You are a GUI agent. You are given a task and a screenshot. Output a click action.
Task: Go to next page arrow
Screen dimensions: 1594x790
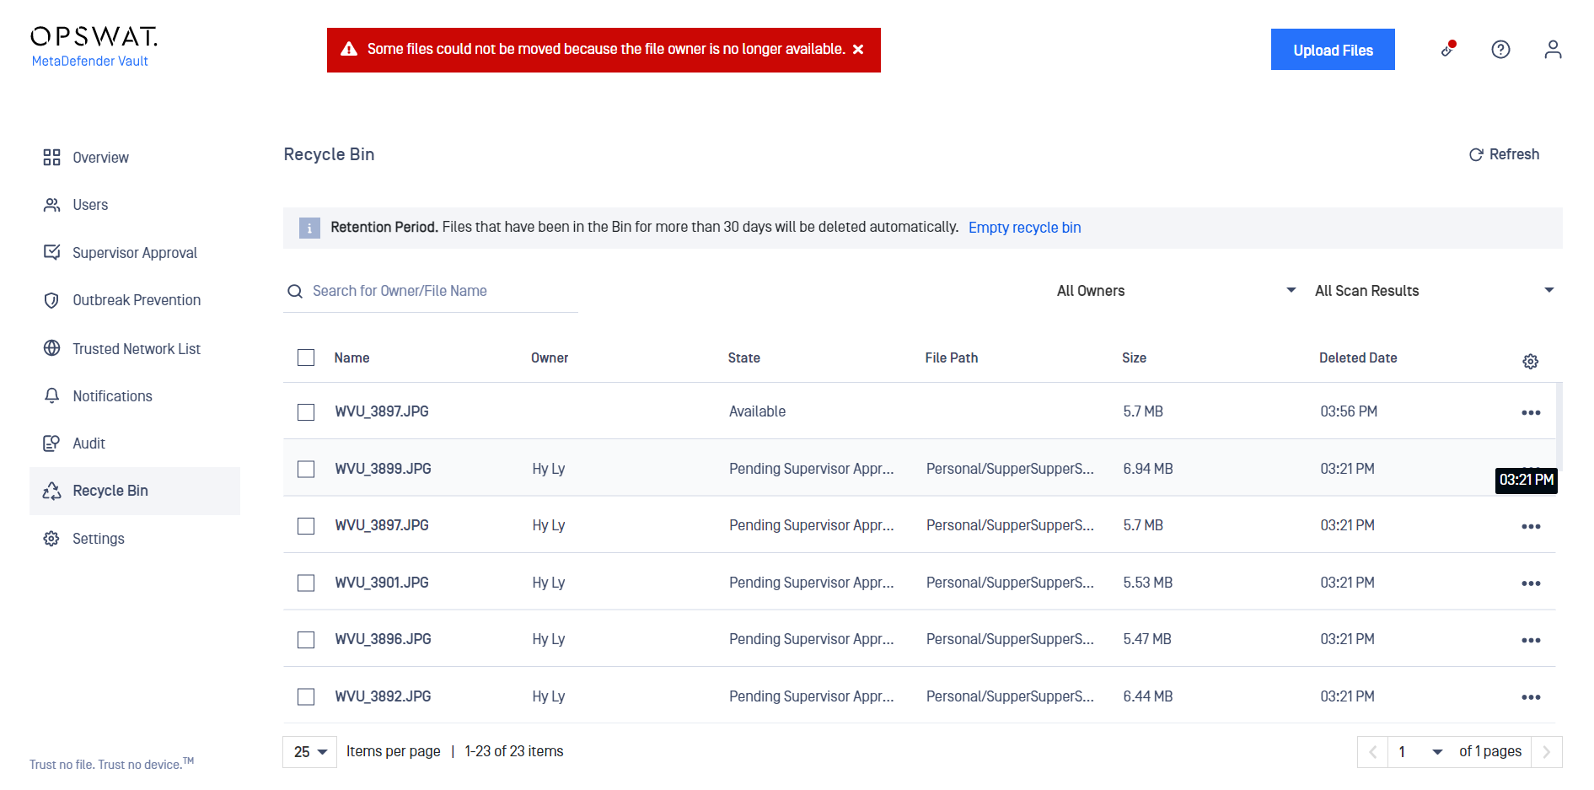coord(1547,752)
